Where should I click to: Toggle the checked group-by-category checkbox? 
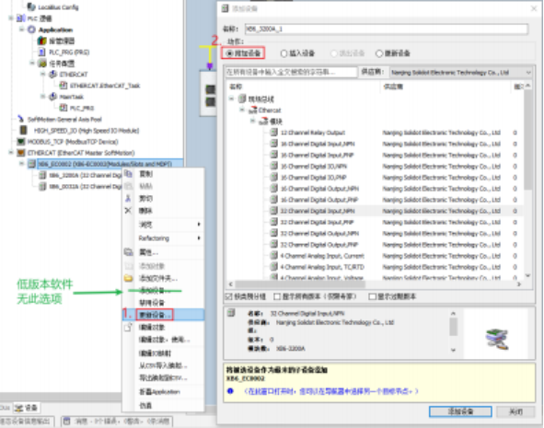click(228, 296)
